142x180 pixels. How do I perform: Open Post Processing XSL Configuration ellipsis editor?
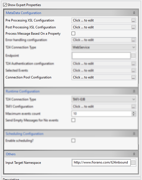[133, 27]
